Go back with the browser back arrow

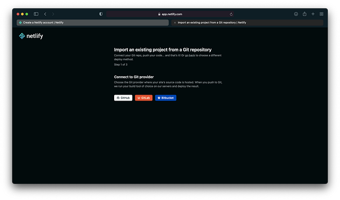pos(45,14)
